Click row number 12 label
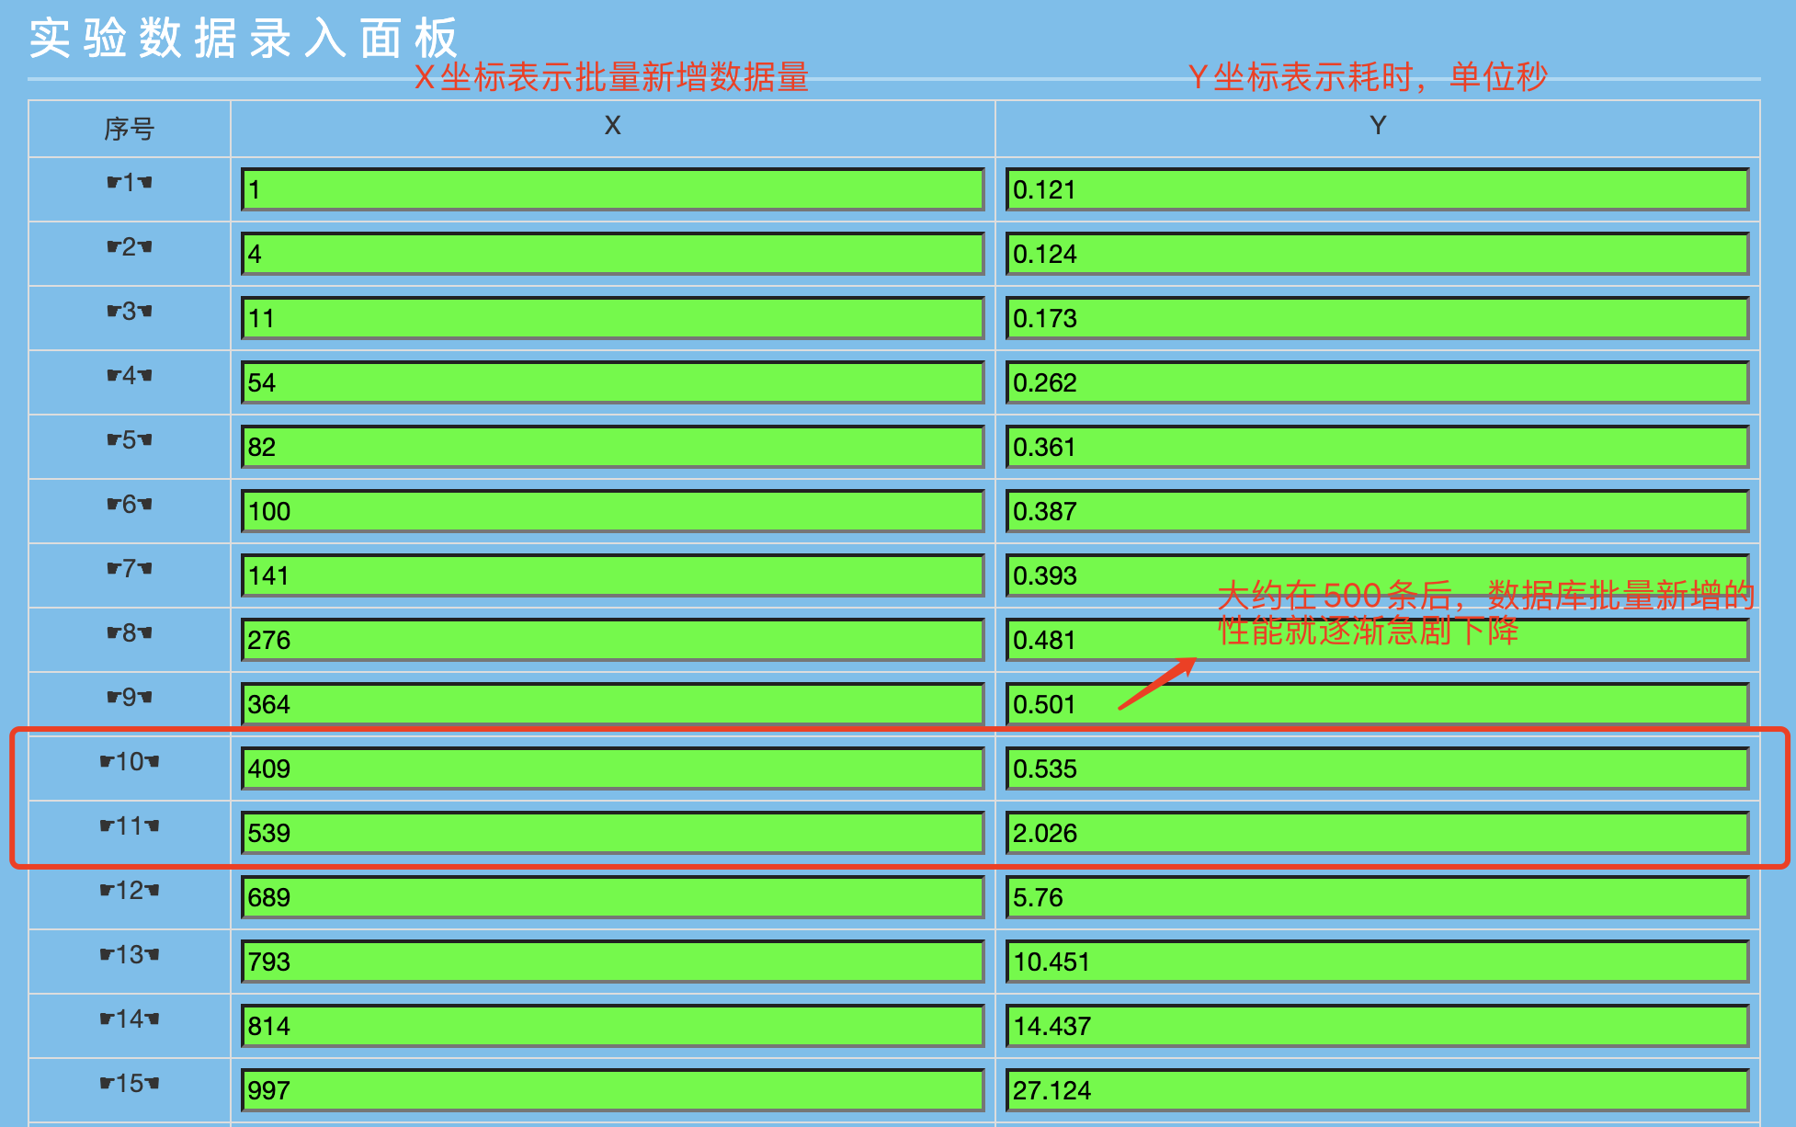Screen dimensions: 1796x1127 [x=129, y=890]
